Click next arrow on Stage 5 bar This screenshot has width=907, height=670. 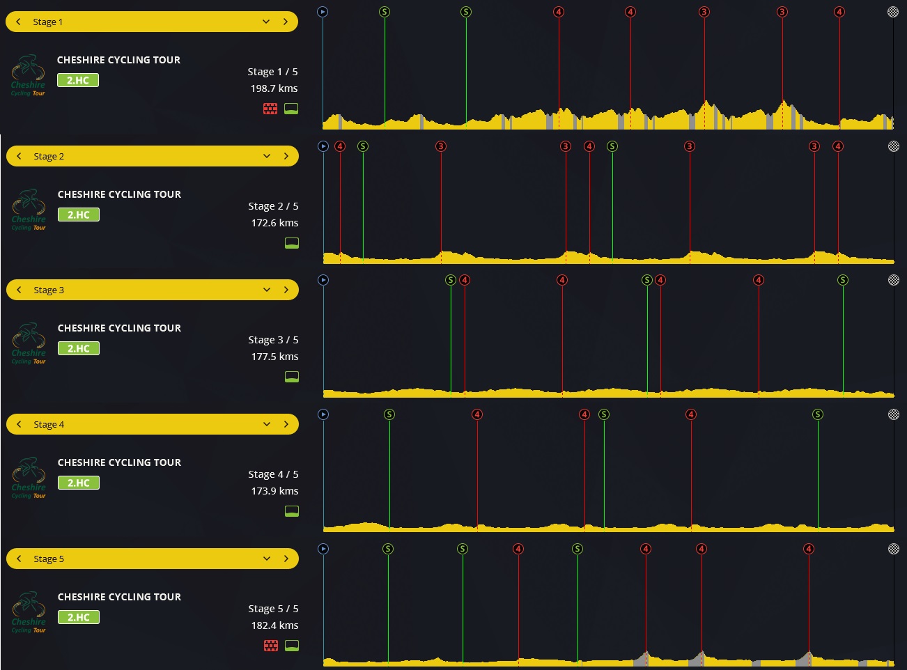pyautogui.click(x=286, y=559)
